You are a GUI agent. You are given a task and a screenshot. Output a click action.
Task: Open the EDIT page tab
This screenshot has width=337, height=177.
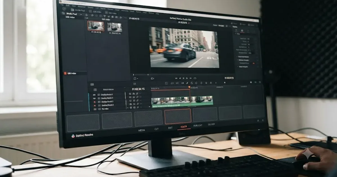pos(170,128)
